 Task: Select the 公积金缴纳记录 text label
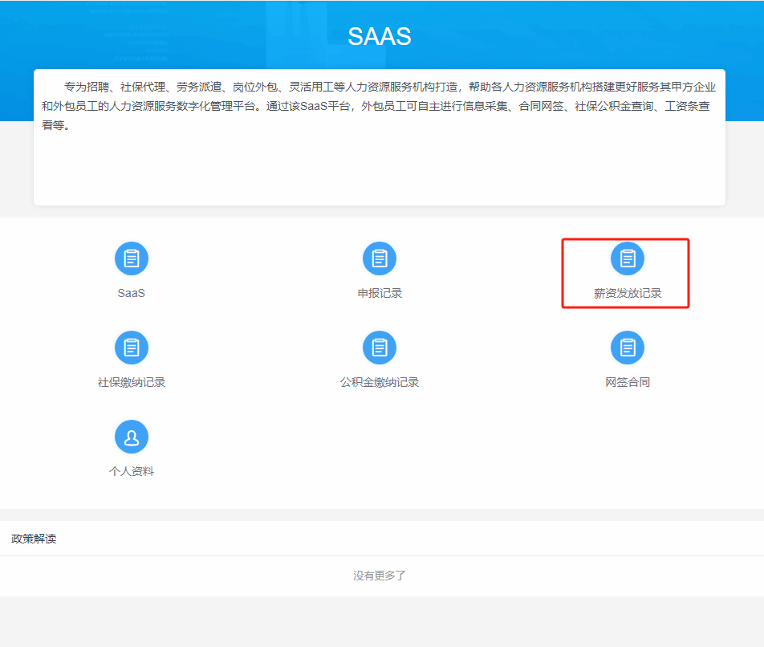[x=380, y=382]
